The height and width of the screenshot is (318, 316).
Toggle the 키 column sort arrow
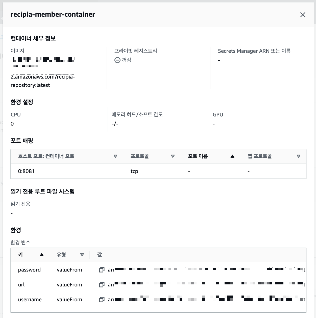click(x=41, y=255)
